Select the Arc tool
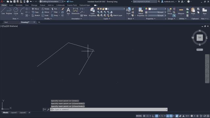Image resolution: width=210 pixels, height=118 pixels. pyautogui.click(x=22, y=11)
